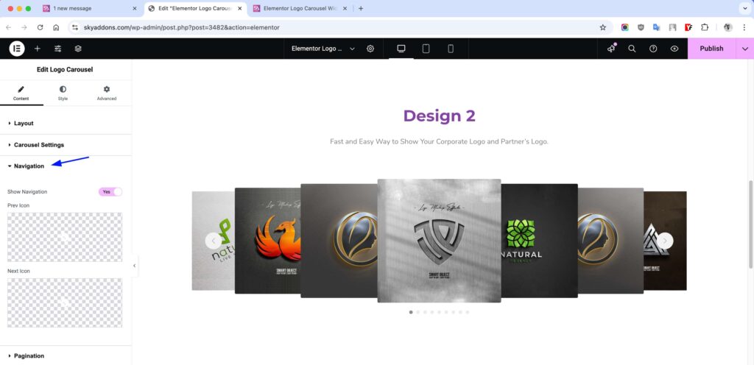Open the red YF extension icon

[x=688, y=27]
